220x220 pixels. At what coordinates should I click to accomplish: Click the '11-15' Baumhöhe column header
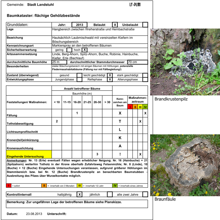point(67,102)
